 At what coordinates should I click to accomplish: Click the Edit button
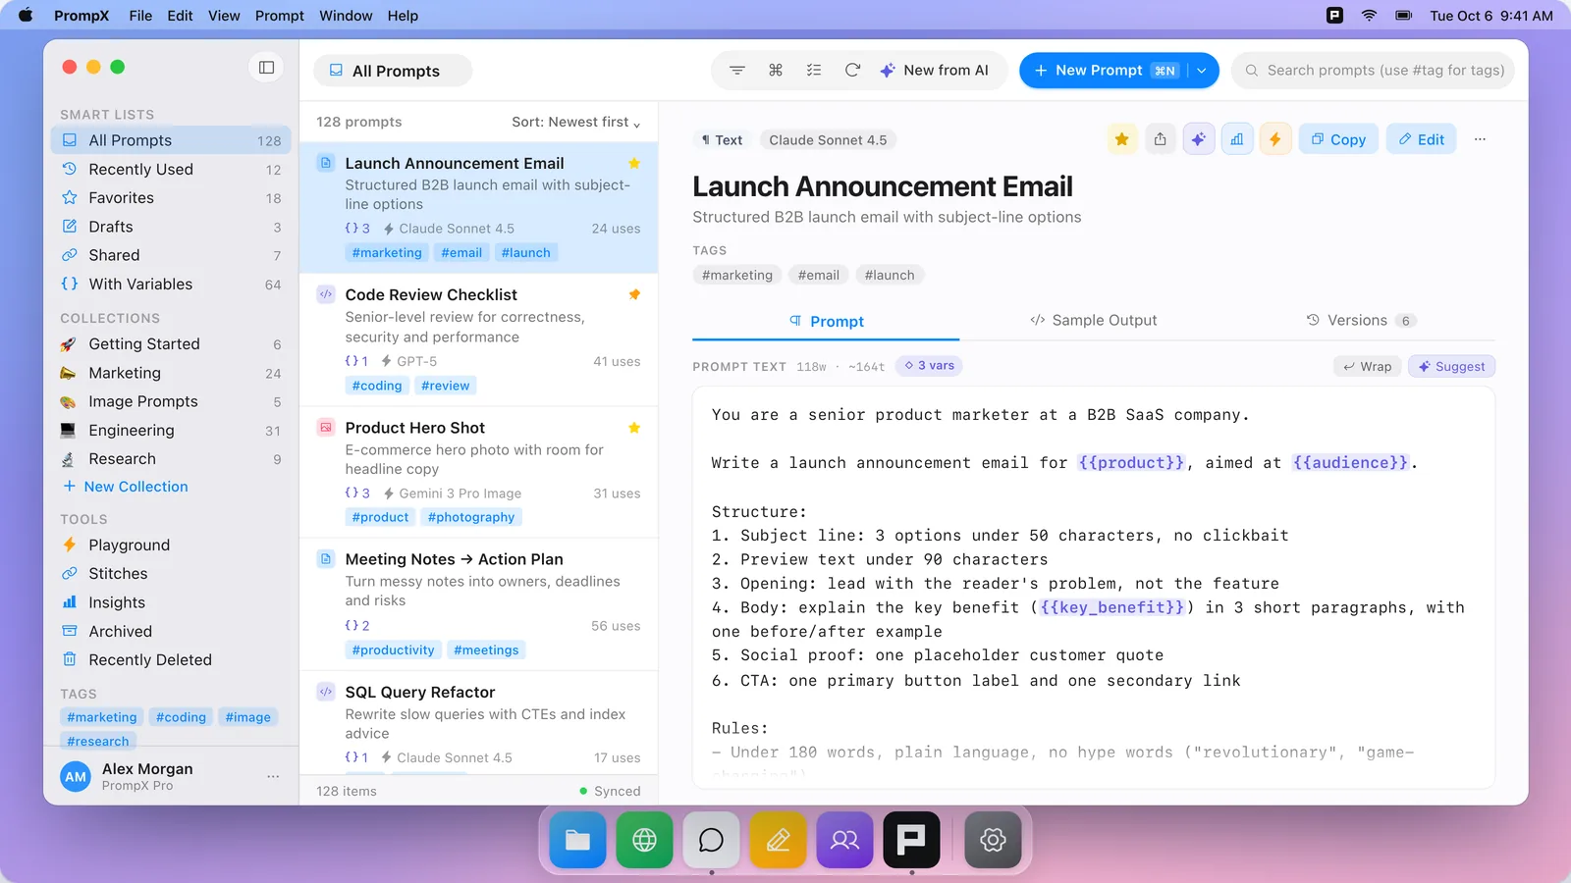click(1421, 139)
